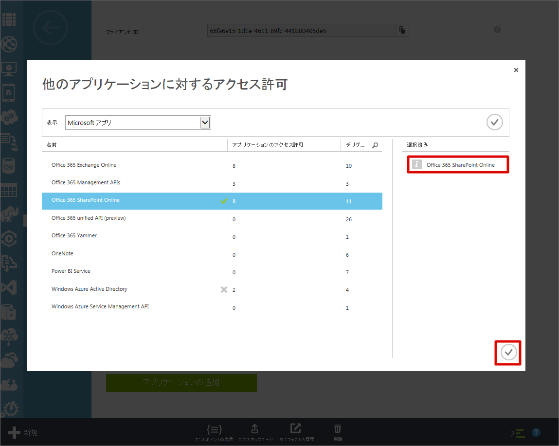
Task: Select the Power BI Service row
Action: point(212,272)
